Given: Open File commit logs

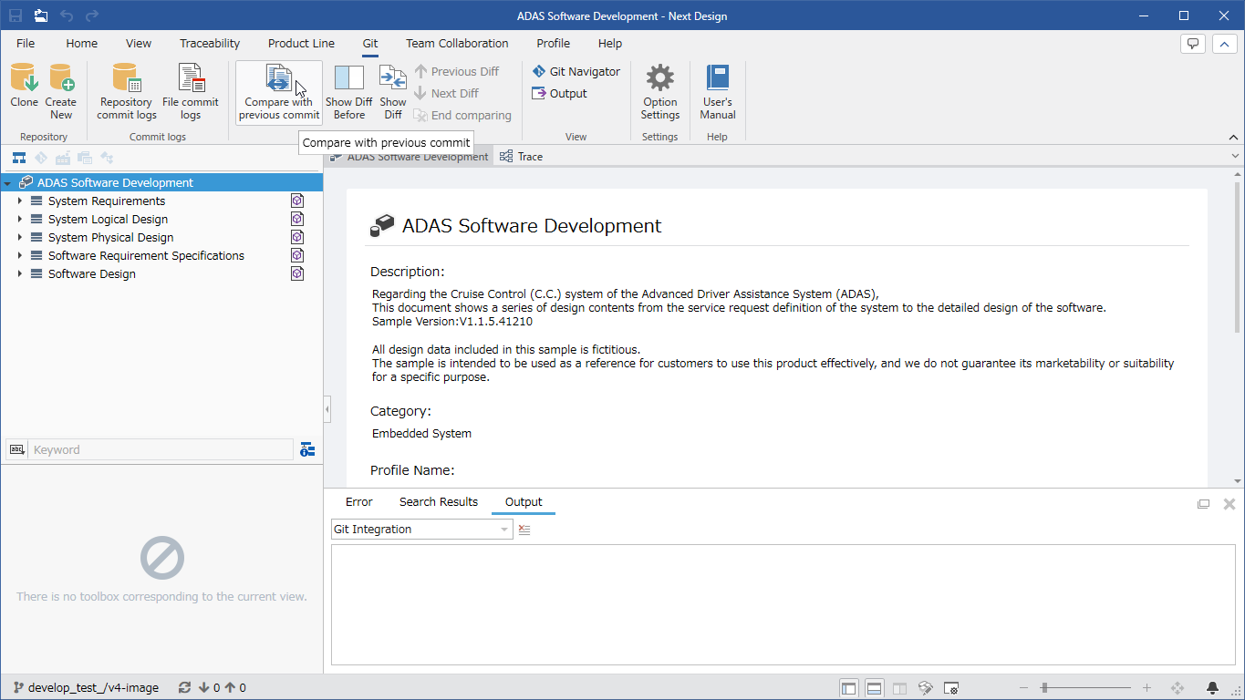Looking at the screenshot, I should pos(191,91).
